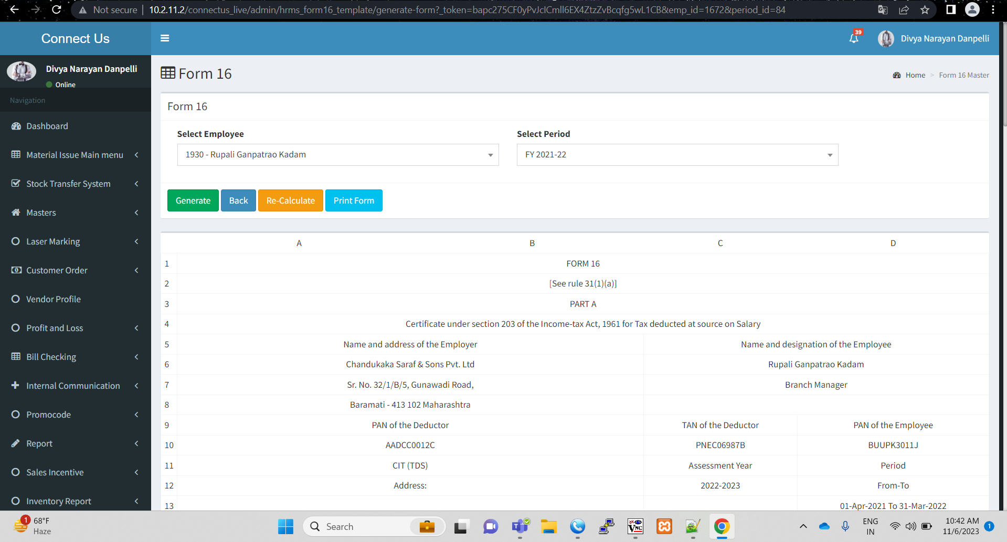
Task: Click the Print Form button
Action: 354,200
